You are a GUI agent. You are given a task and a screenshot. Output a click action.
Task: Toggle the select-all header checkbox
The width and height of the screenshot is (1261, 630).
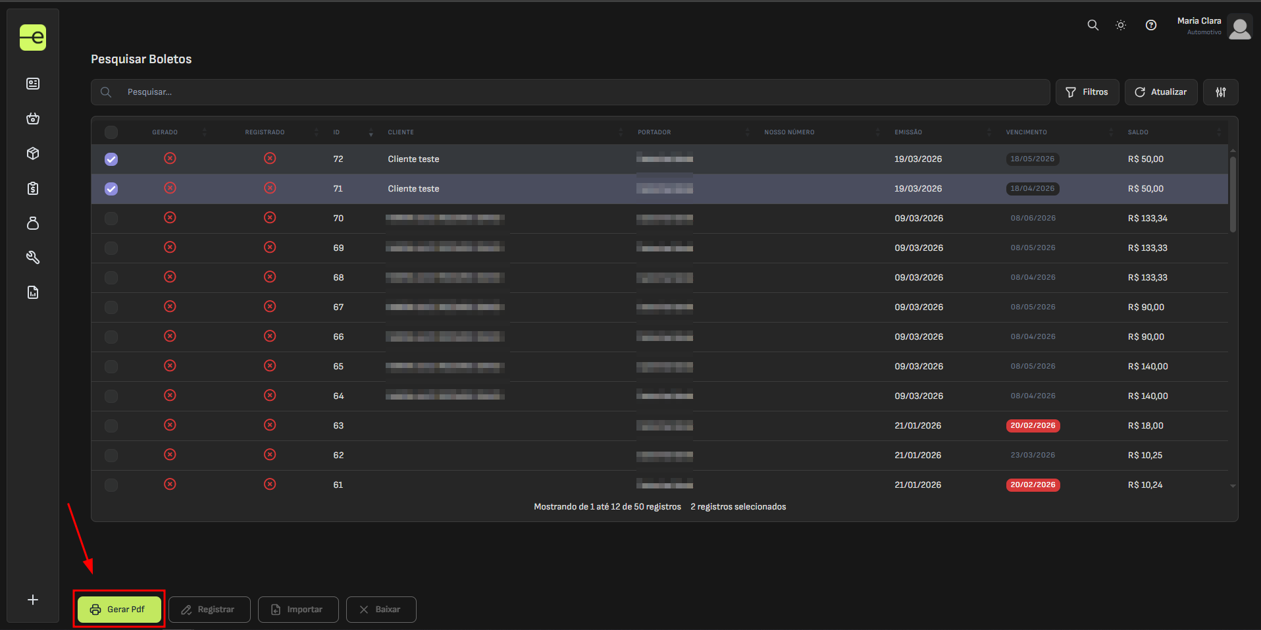(x=111, y=132)
